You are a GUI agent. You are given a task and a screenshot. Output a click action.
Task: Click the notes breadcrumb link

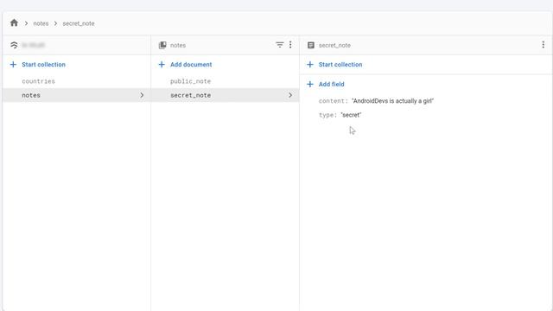(x=41, y=23)
